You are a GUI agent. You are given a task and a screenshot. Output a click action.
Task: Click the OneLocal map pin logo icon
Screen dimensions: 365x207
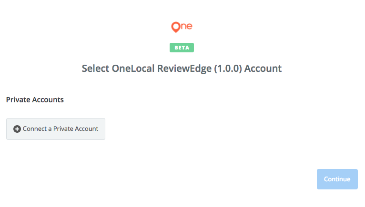tap(176, 27)
